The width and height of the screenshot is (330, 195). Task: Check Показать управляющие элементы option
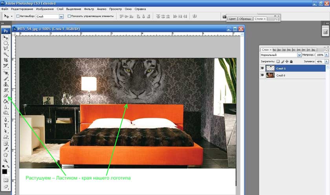click(x=70, y=16)
